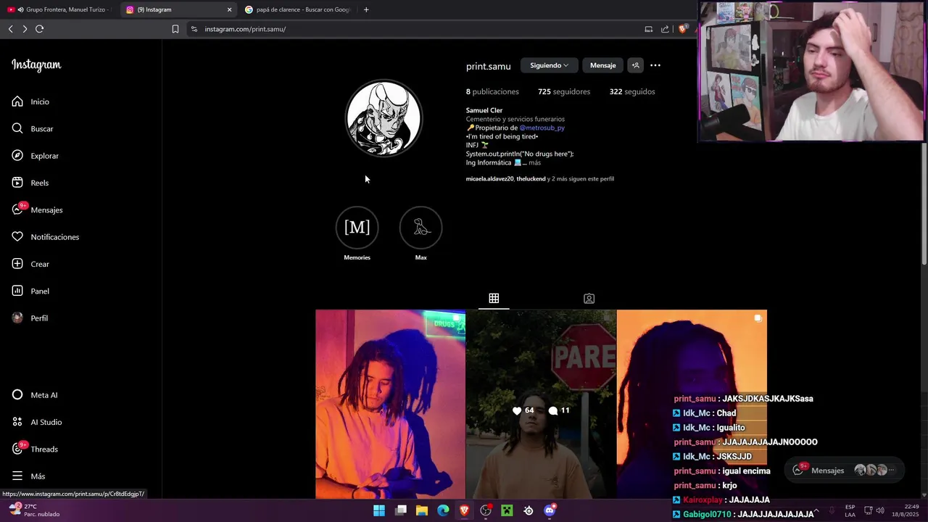The width and height of the screenshot is (928, 522).
Task: Reload the Instagram page
Action: tap(39, 29)
